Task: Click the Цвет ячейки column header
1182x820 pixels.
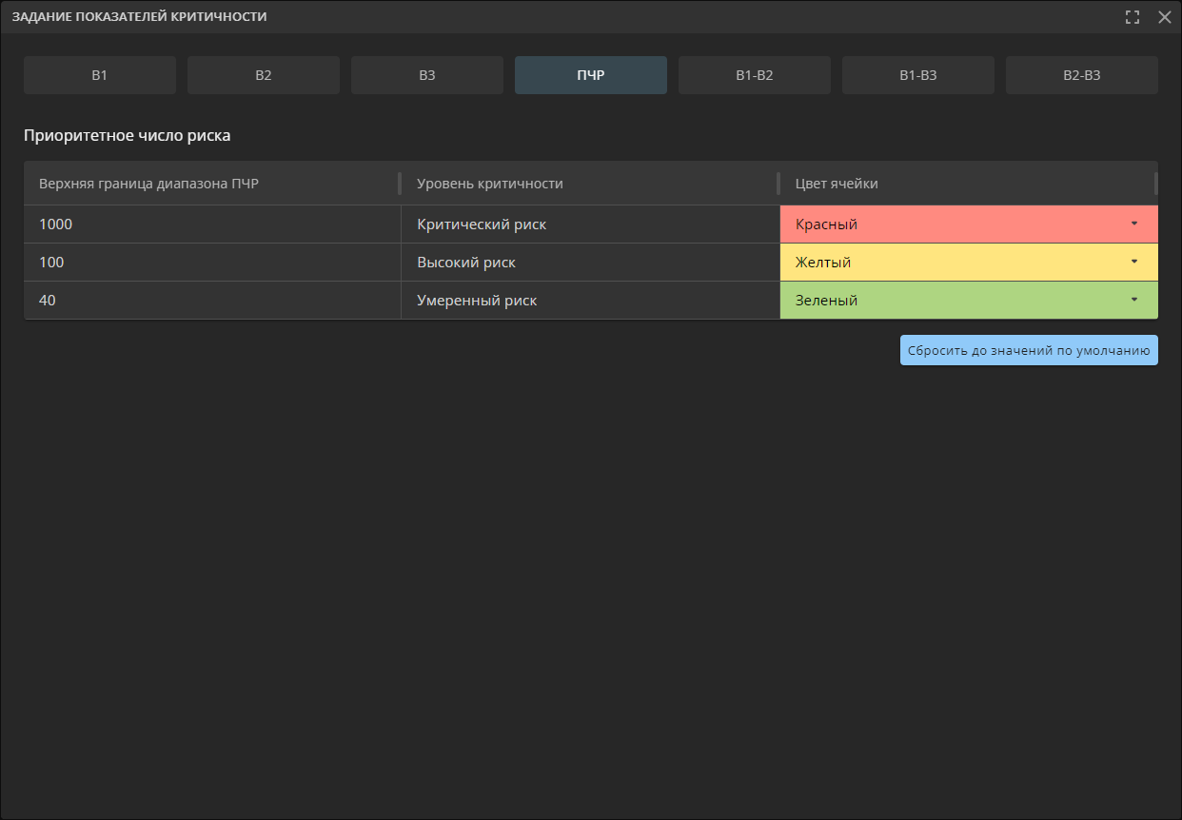Action: coord(969,184)
